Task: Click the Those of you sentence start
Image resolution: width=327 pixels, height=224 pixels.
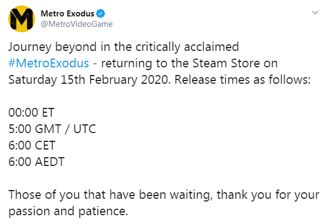Action: 44,195
